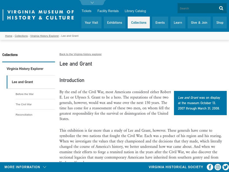Open the Give & Join menu
Image resolution: width=229 pixels, height=172 pixels.
(199, 23)
